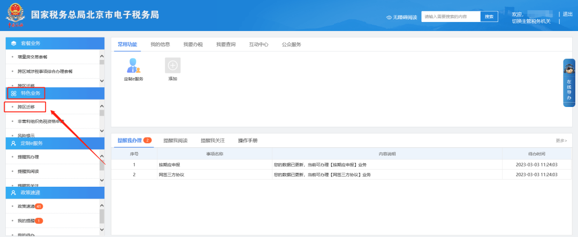The height and width of the screenshot is (237, 578).
Task: Open the 操作手册 tab
Action: click(248, 140)
